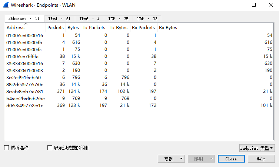
Task: Sort by Rx Packets column header
Action: pos(143,27)
